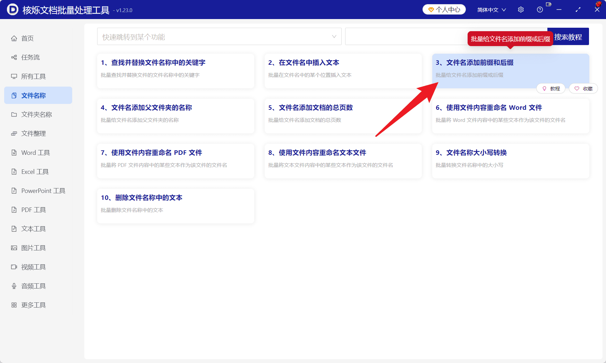Click the microphone icon beside 音频工具

pos(14,286)
